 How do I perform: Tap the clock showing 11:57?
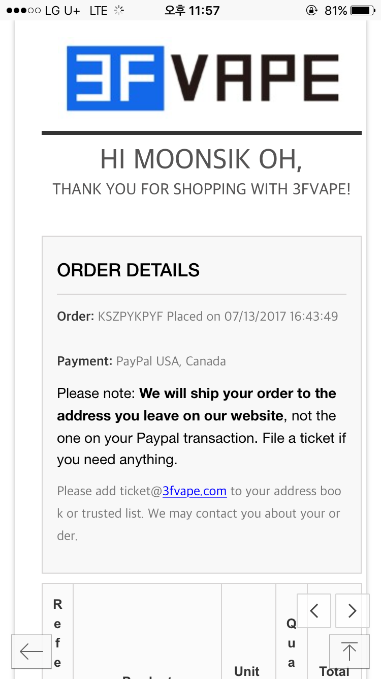click(191, 10)
